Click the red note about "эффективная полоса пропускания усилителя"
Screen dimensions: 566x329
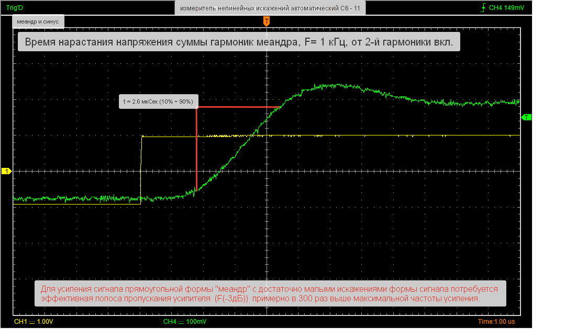tap(270, 293)
